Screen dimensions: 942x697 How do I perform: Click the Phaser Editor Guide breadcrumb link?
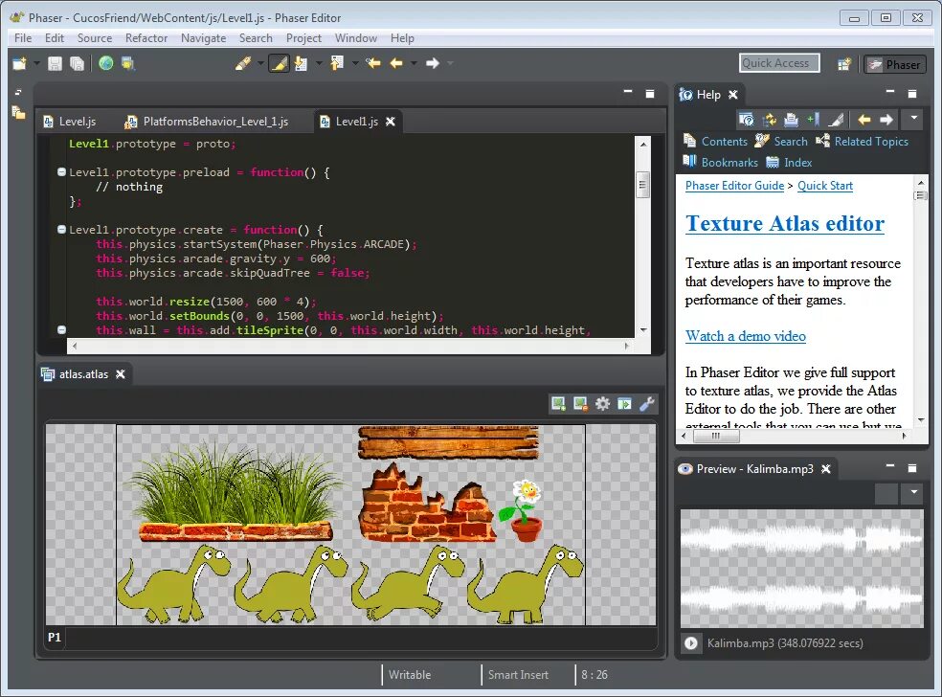[x=734, y=186]
